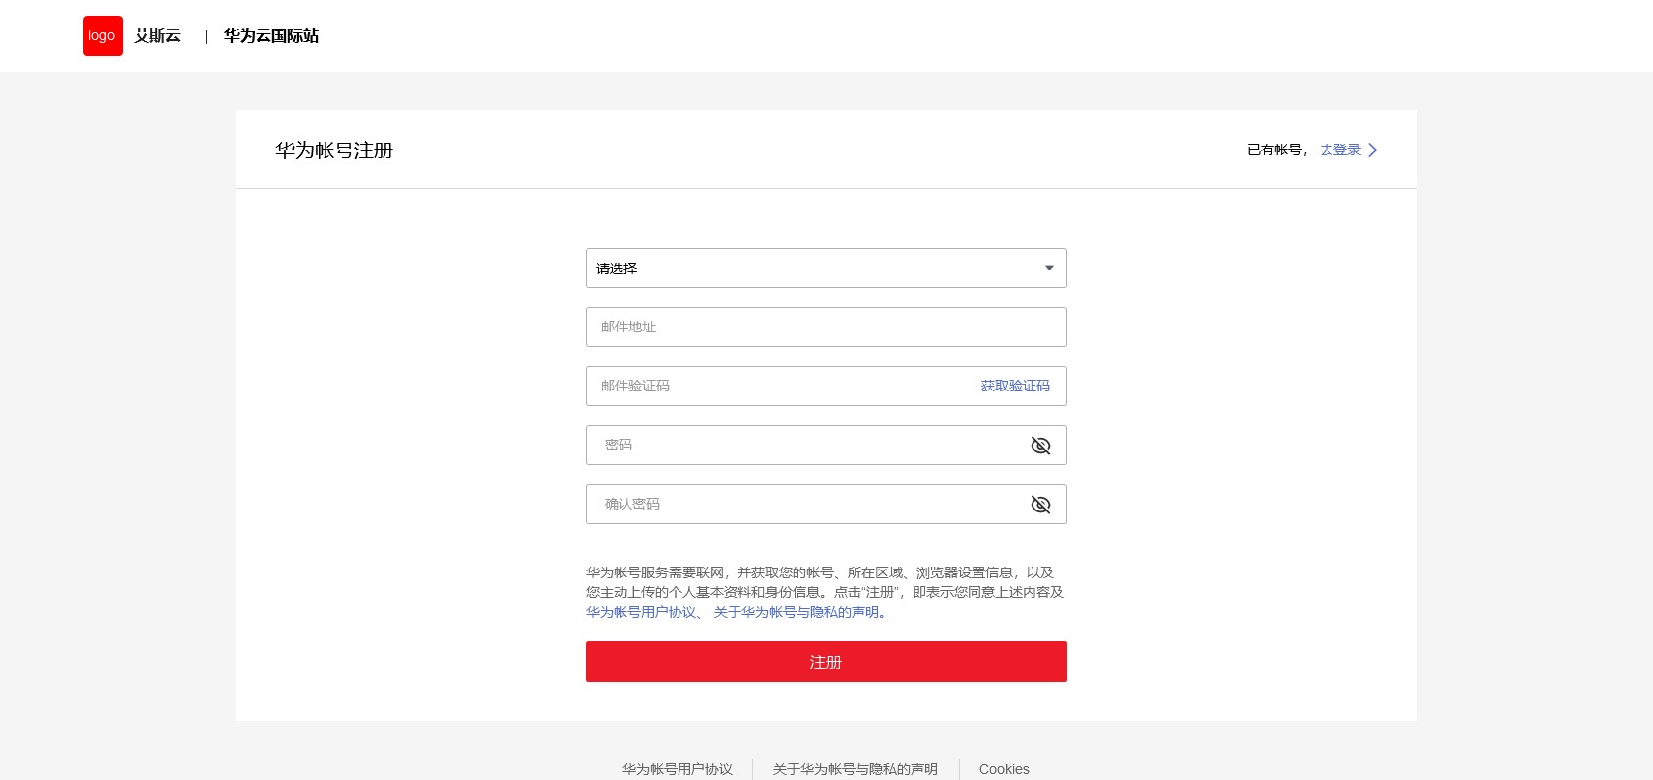This screenshot has height=780, width=1653.
Task: Click the 华为帐号注册 title
Action: tap(334, 150)
